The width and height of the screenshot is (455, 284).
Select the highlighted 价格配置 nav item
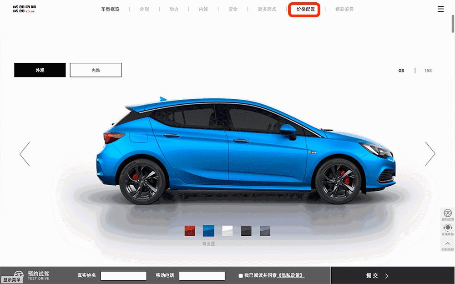click(x=304, y=9)
